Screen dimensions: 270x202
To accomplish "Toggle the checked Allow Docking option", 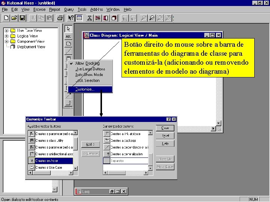I will click(x=90, y=63).
